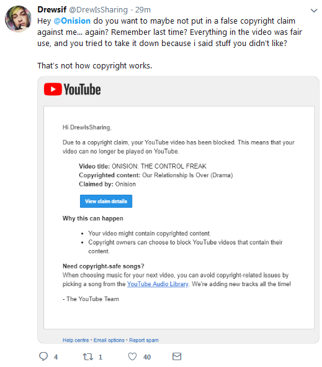This screenshot has width=322, height=367.
Task: Open the Help centre link
Action: click(76, 340)
